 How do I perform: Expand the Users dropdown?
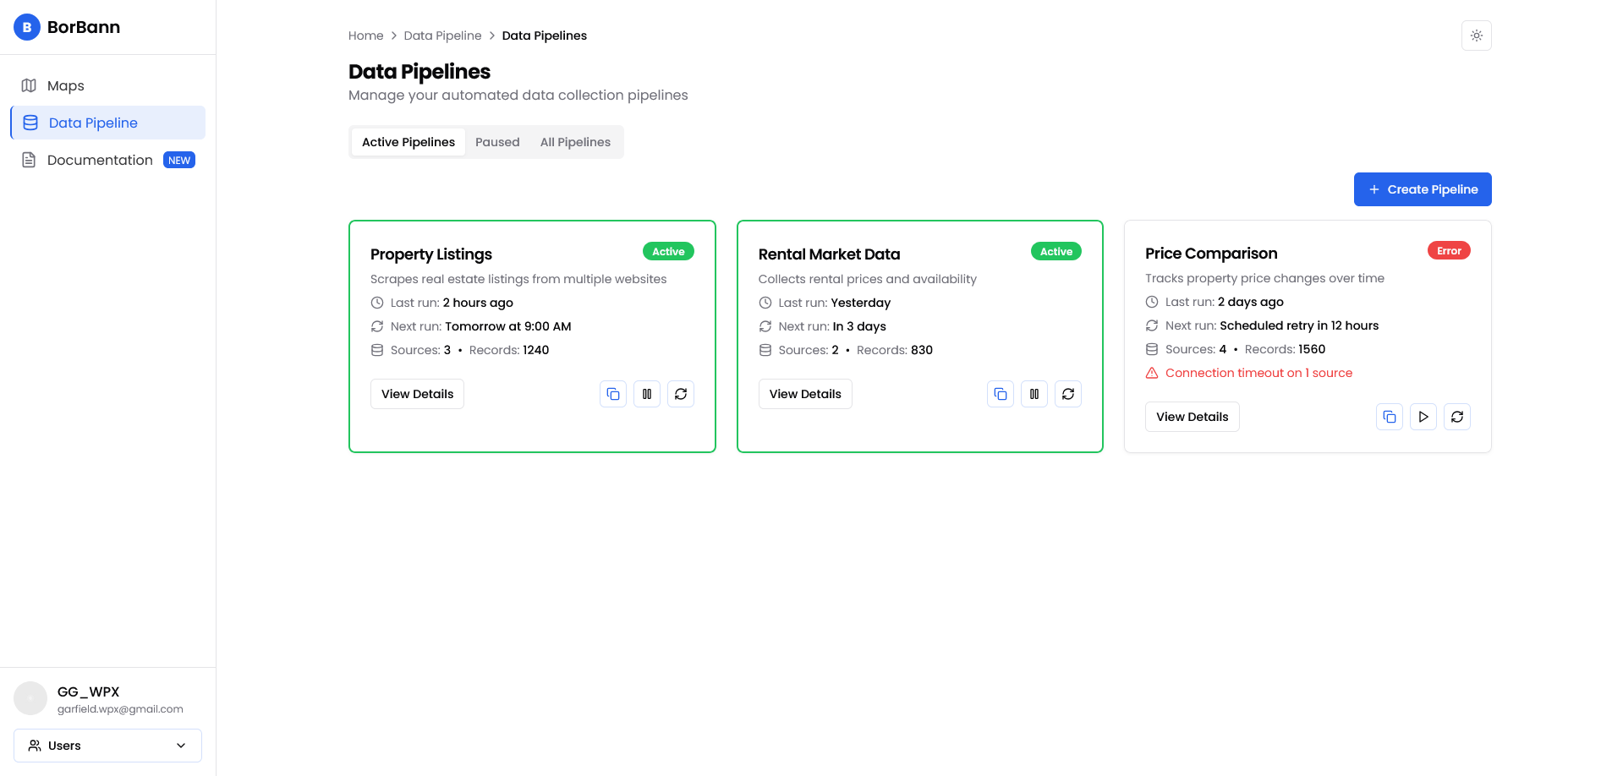tap(107, 746)
